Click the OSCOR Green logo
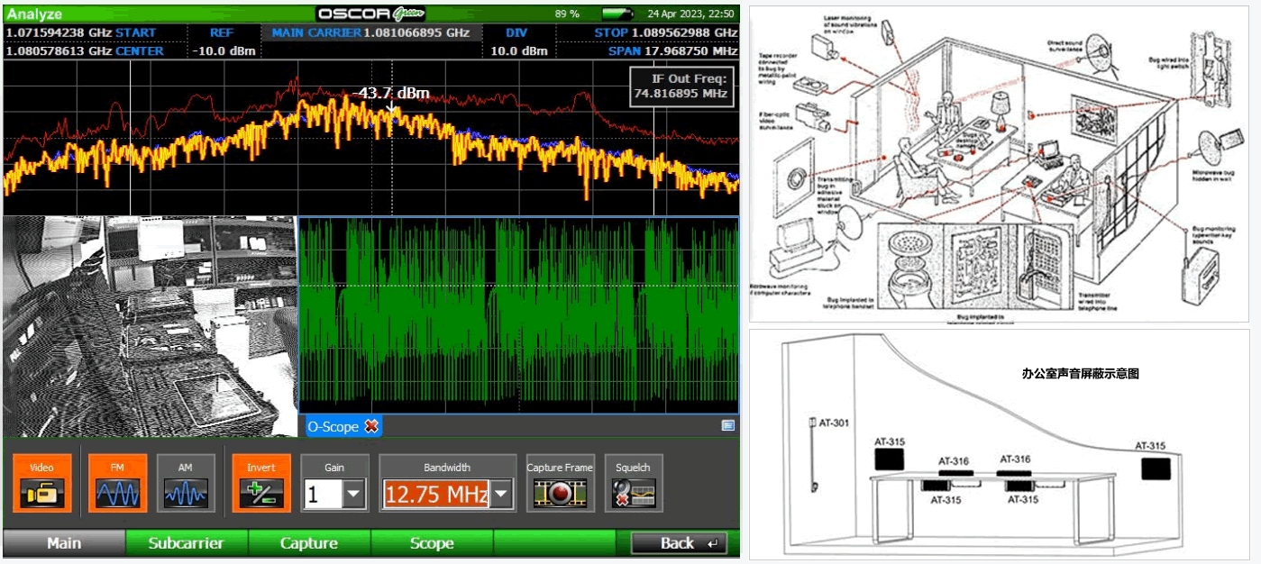 point(370,14)
